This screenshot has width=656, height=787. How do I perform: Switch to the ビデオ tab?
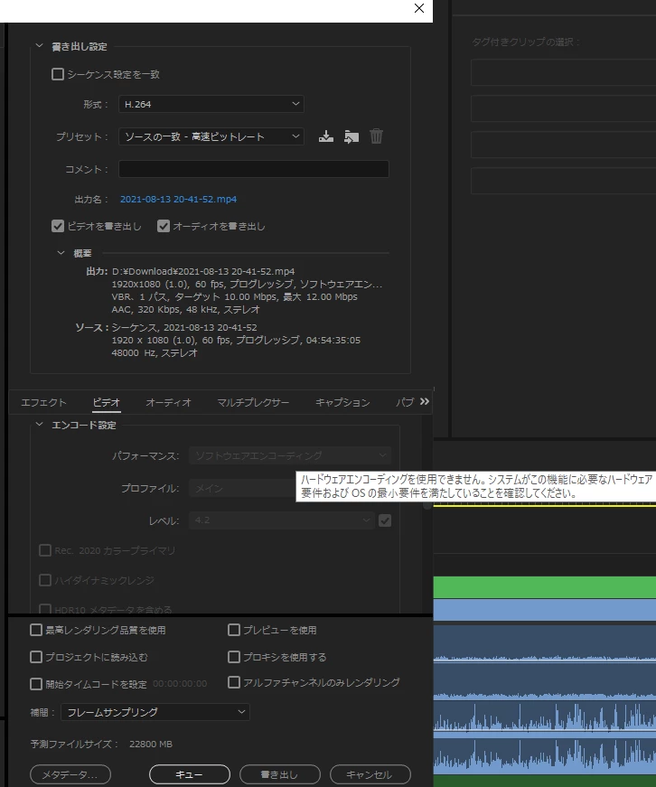click(107, 402)
